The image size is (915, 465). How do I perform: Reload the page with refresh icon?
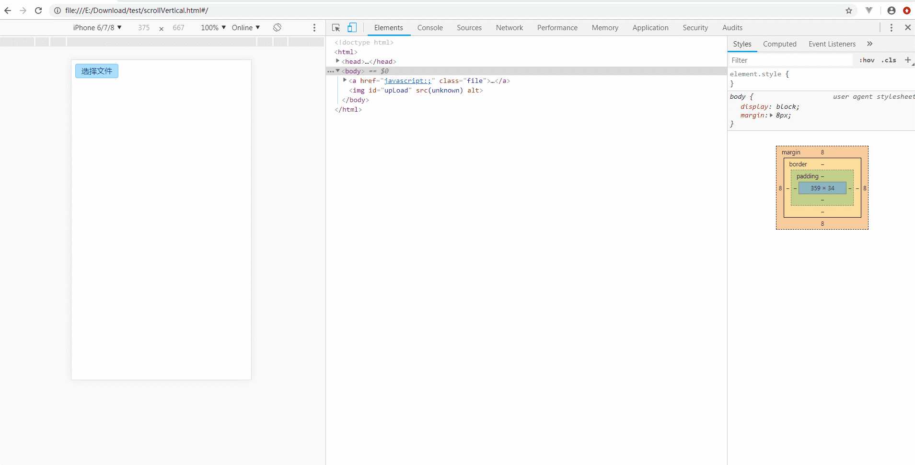point(38,11)
